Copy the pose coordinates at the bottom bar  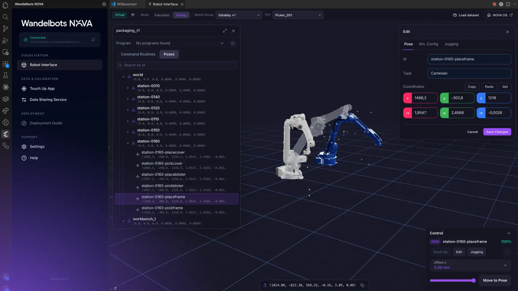[x=362, y=285]
